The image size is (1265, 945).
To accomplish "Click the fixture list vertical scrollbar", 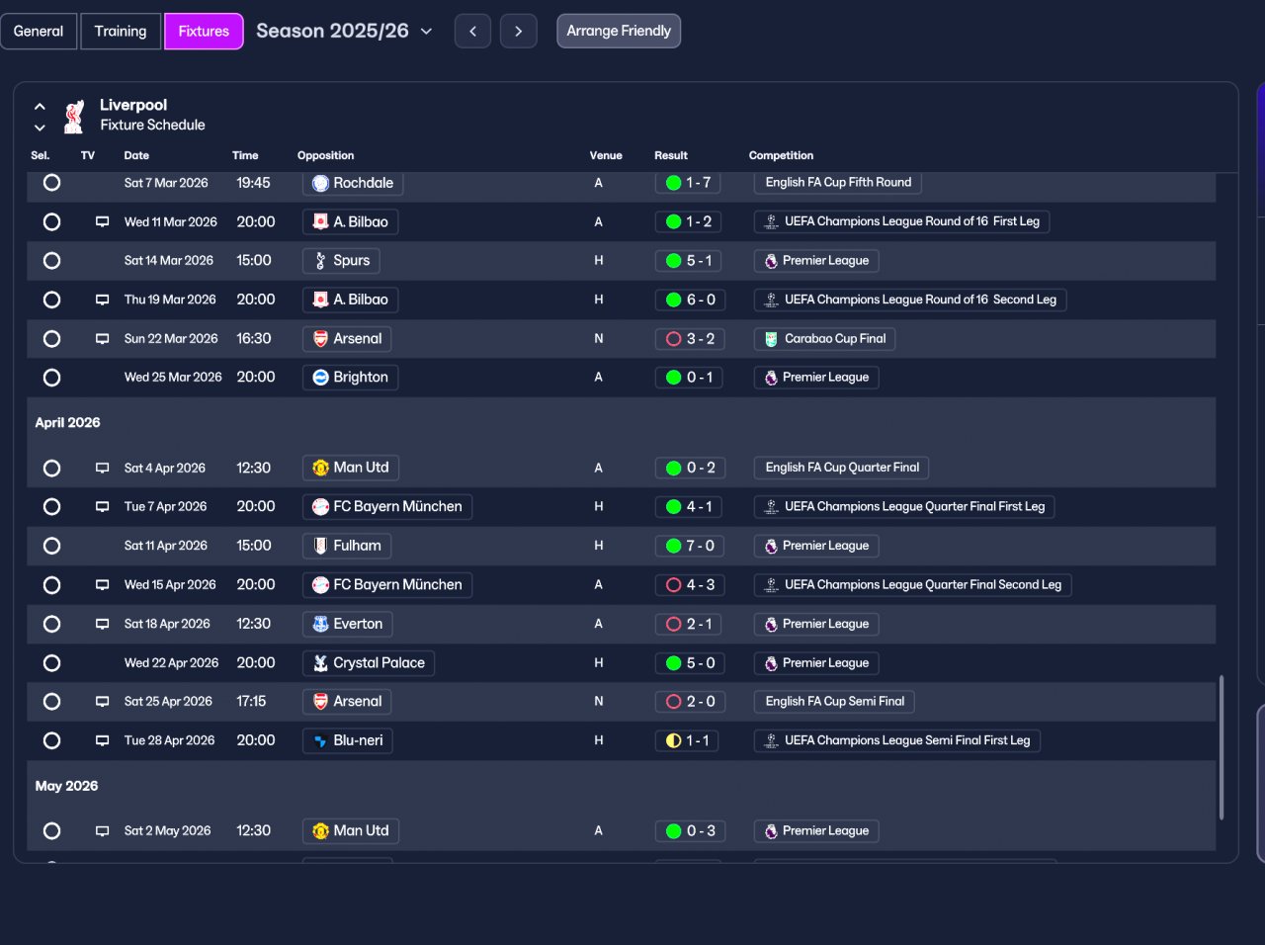I will coord(1222,747).
